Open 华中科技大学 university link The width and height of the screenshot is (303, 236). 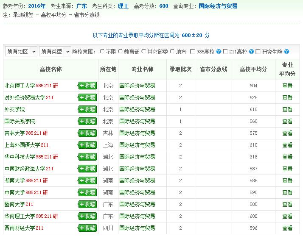click(x=20, y=157)
